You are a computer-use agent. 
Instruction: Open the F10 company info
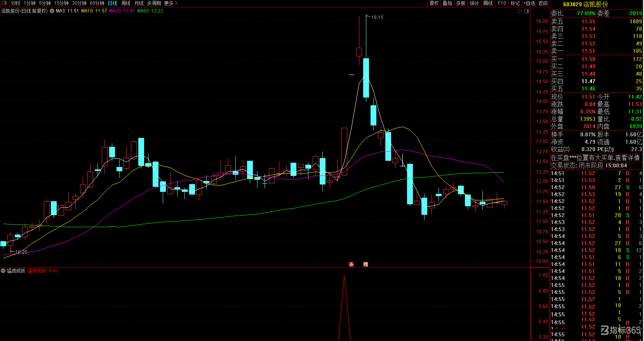[x=502, y=3]
